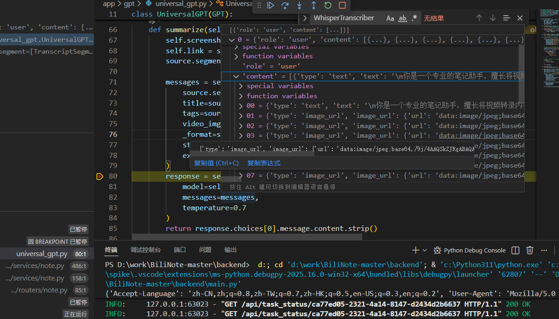Toggle match whole word in find

click(402, 18)
